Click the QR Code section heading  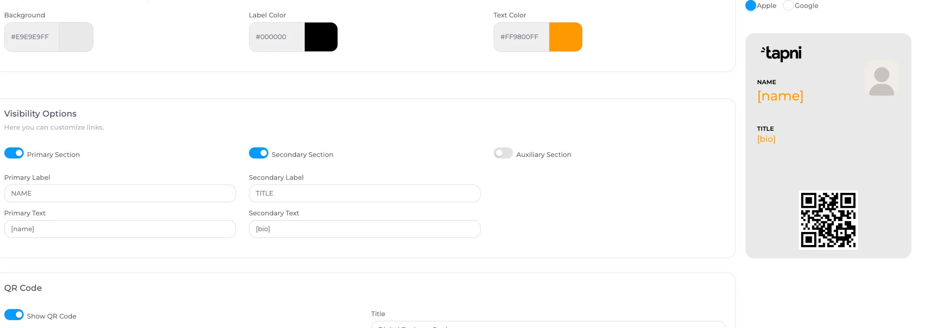click(23, 288)
